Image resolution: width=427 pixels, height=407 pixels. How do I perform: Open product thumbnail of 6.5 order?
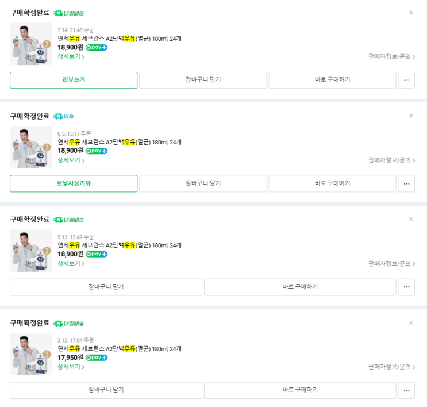[x=31, y=147]
